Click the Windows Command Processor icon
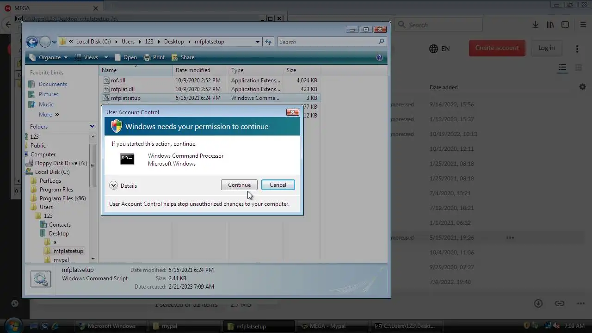The height and width of the screenshot is (333, 592). coord(127,159)
